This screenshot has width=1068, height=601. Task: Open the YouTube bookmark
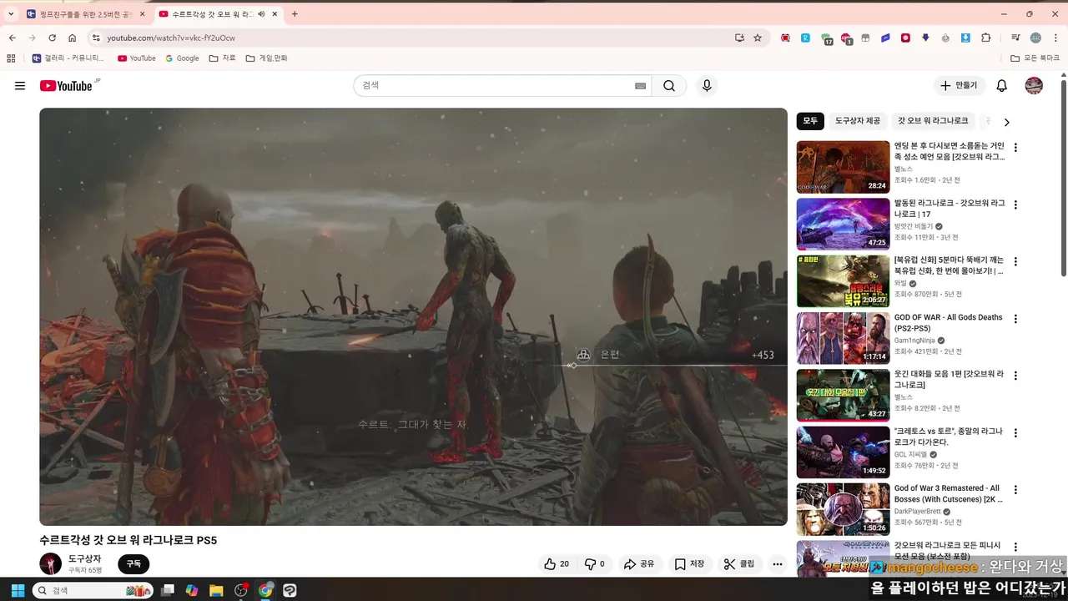pos(137,58)
